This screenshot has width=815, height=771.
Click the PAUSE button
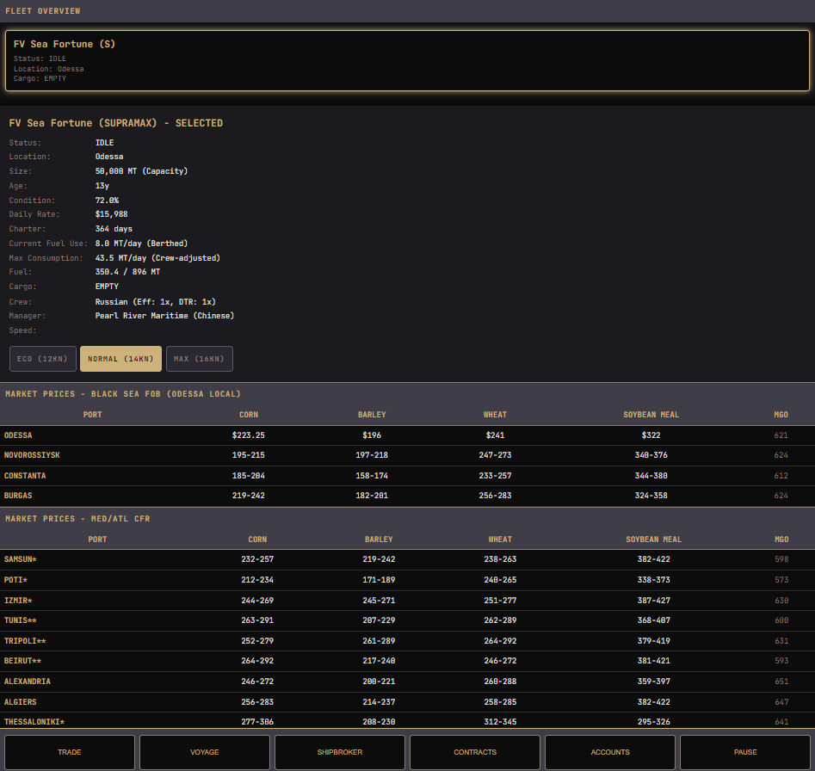click(745, 752)
